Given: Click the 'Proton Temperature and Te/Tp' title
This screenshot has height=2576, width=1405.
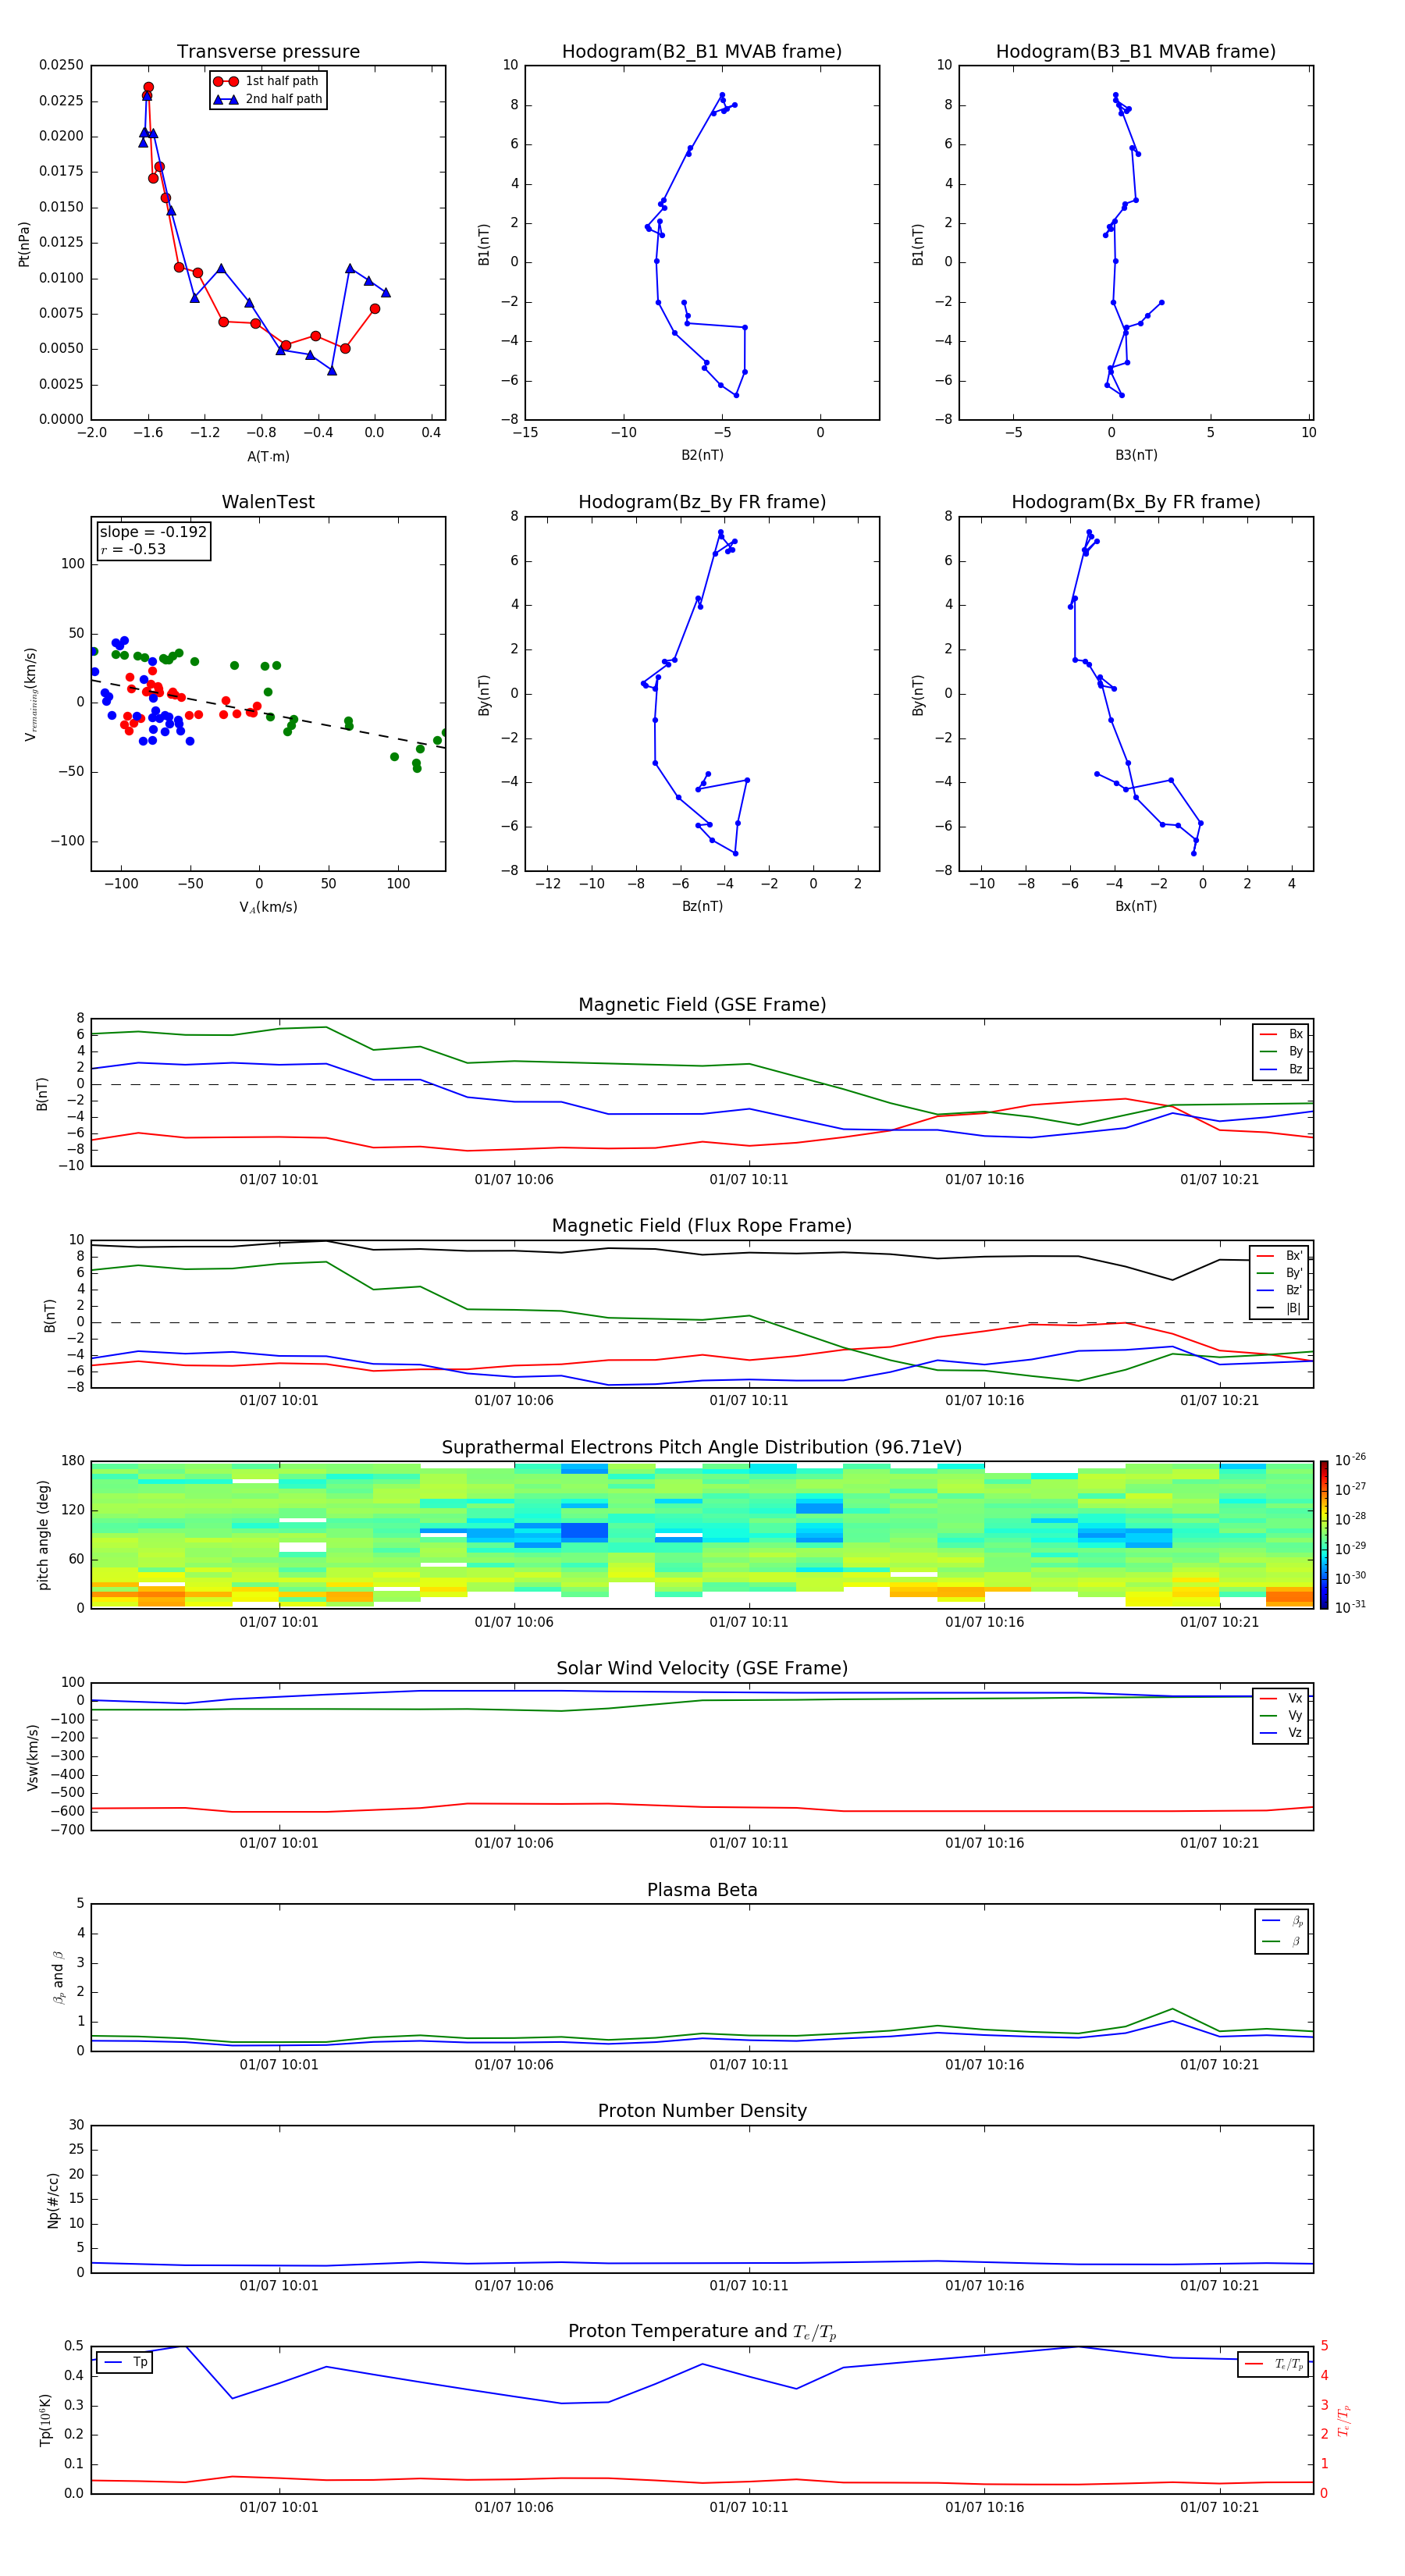Looking at the screenshot, I should pos(702,2332).
